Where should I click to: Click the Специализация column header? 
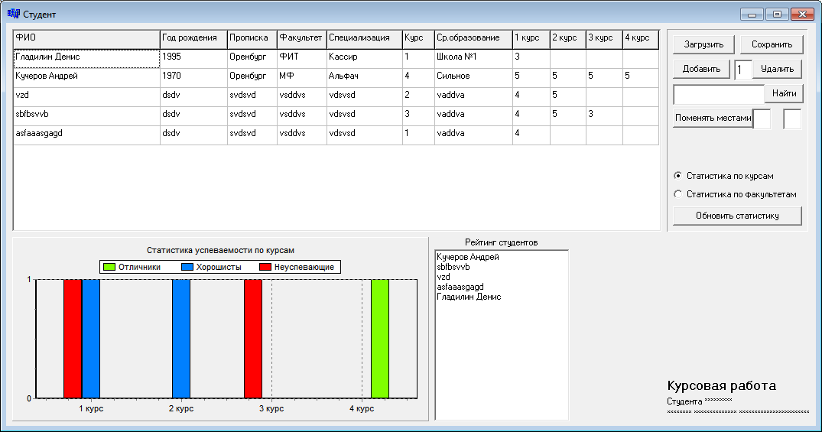coord(364,39)
